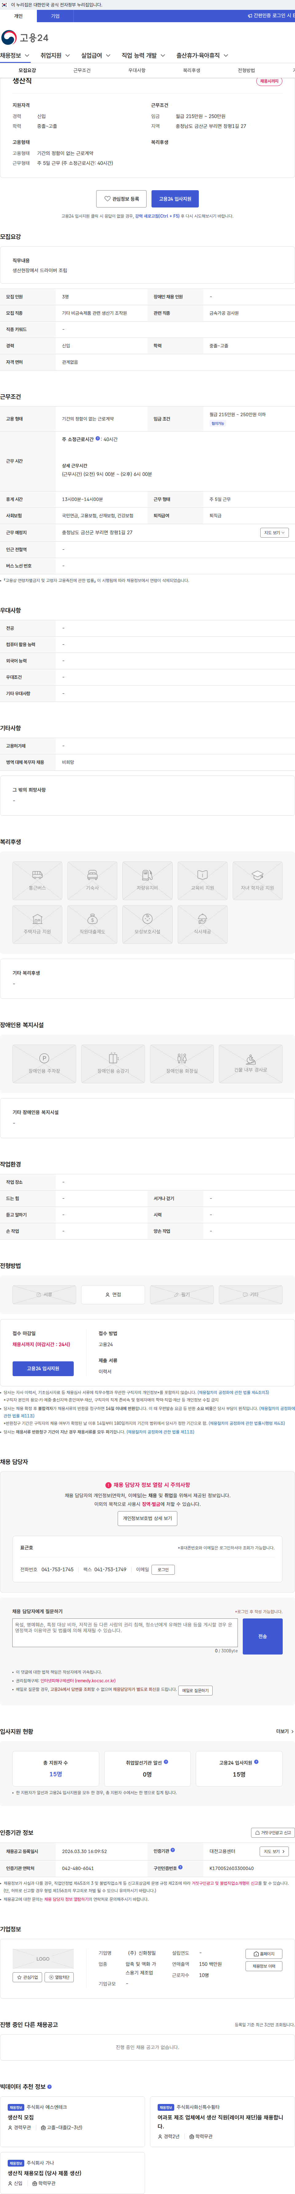Image resolution: width=295 pixels, height=2194 pixels.
Task: Click the 서류 selection method icon
Action: click(x=44, y=1294)
